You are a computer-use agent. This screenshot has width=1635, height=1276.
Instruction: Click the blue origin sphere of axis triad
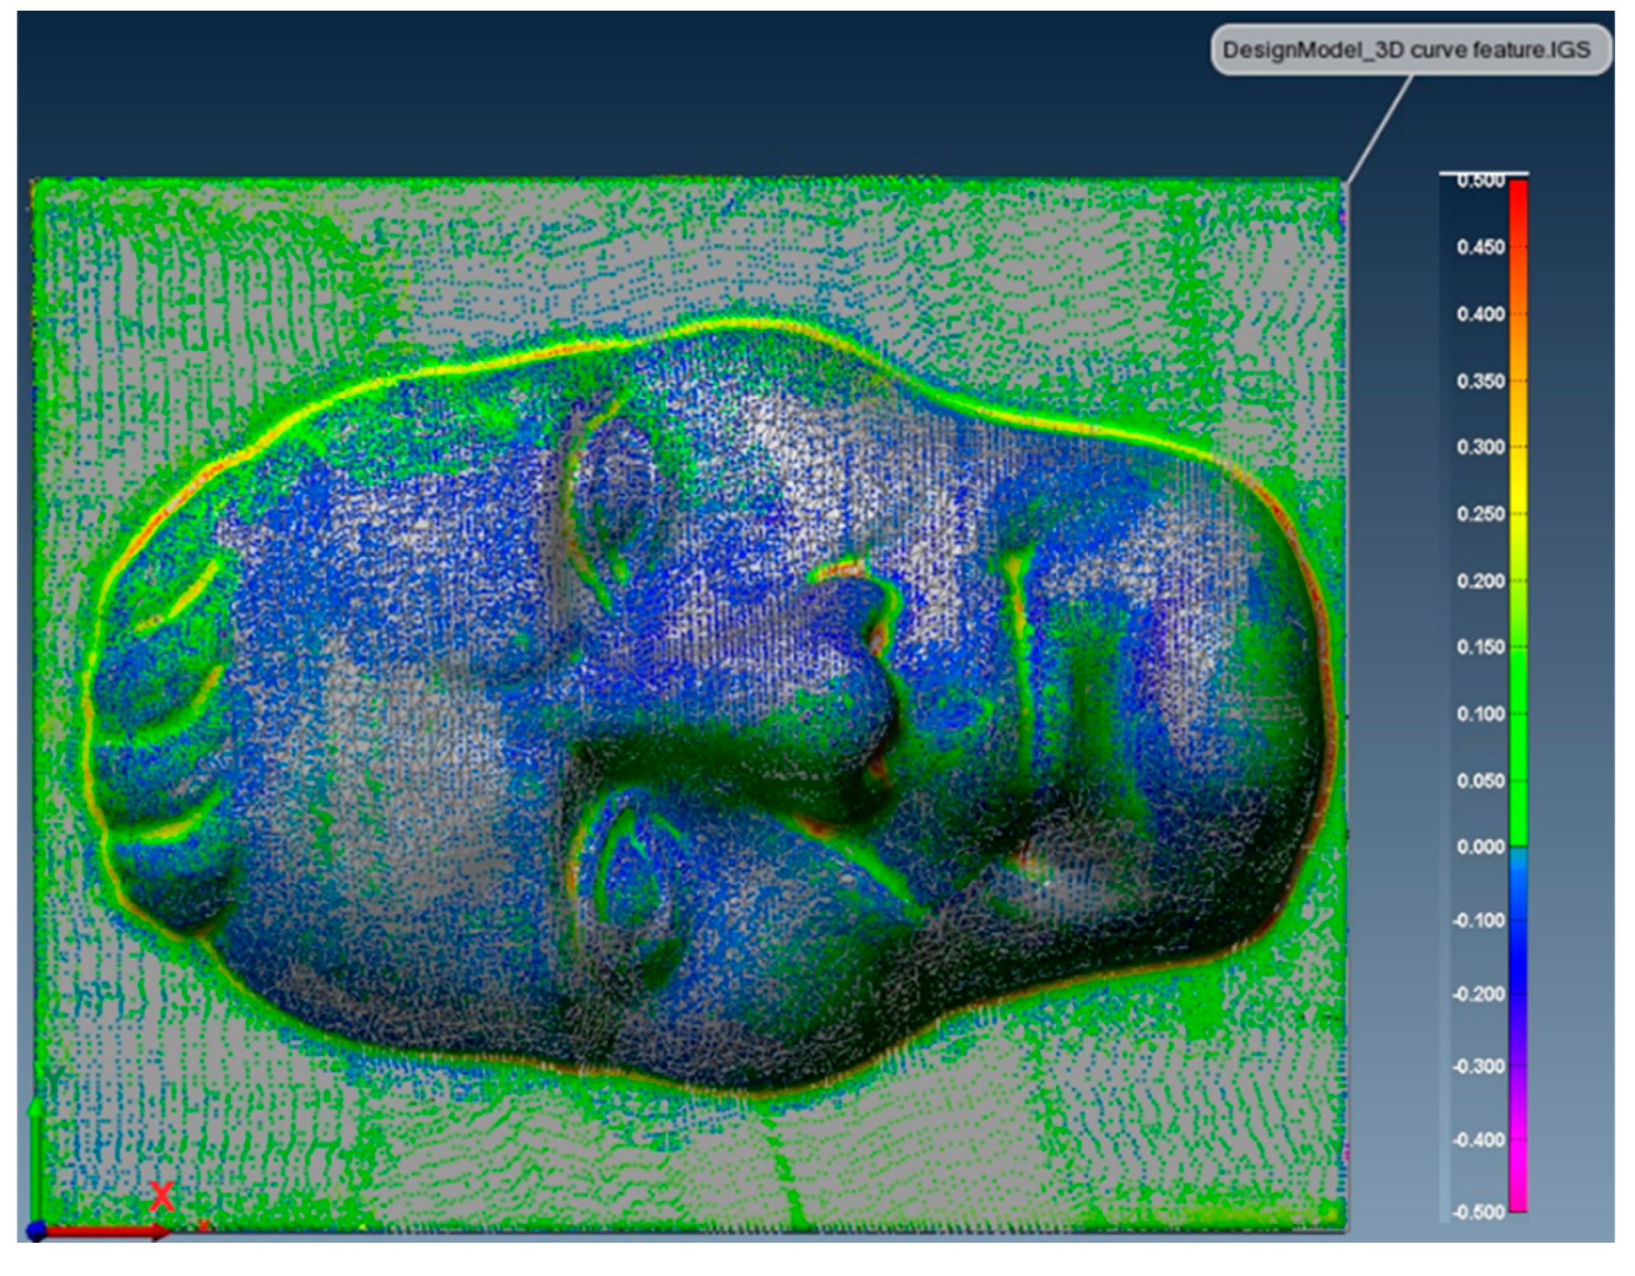click(x=35, y=1230)
